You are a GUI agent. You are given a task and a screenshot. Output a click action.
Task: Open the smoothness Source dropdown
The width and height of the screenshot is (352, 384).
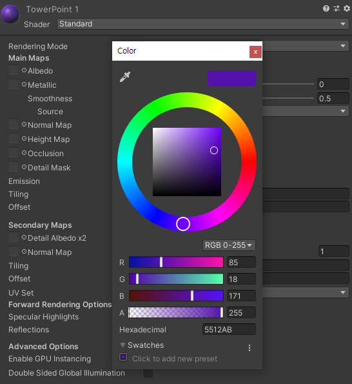click(x=306, y=111)
